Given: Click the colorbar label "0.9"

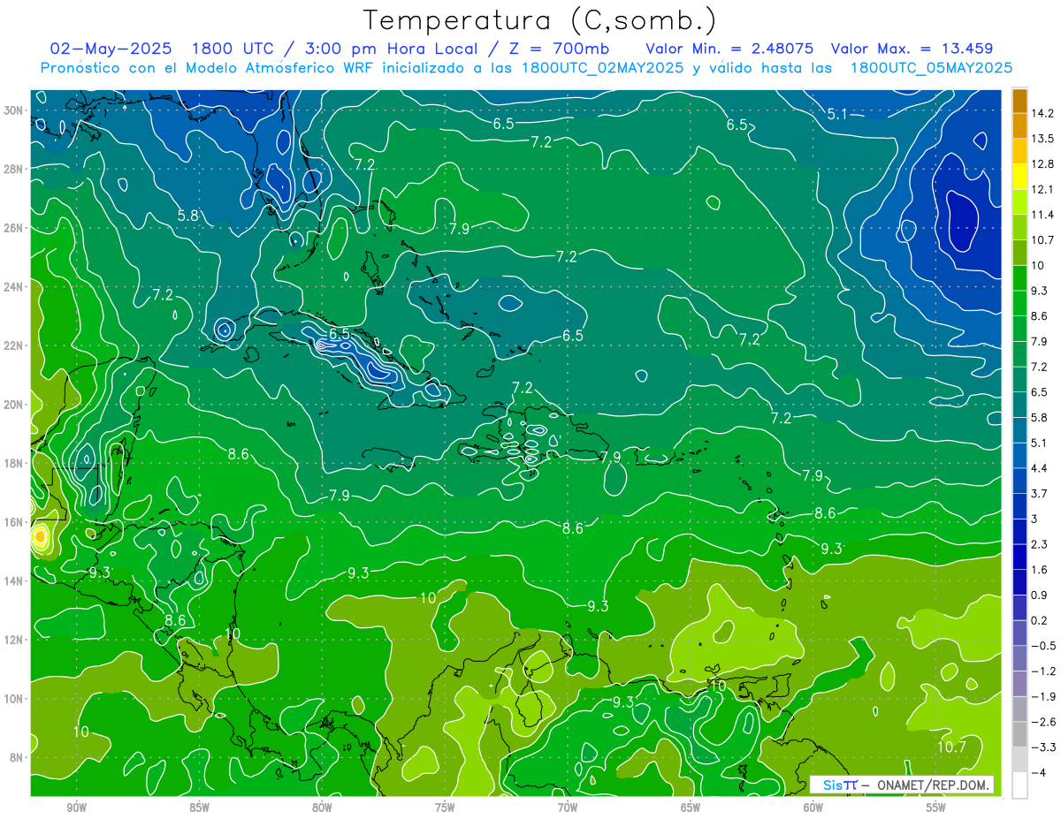Looking at the screenshot, I should [1040, 595].
